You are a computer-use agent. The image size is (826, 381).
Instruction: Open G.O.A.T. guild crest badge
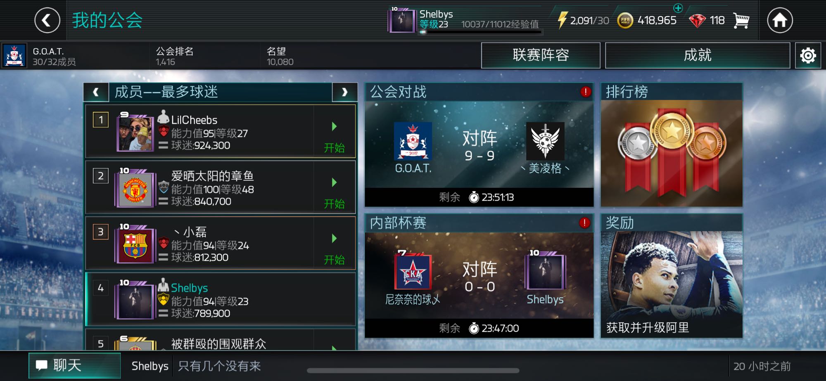tap(14, 56)
